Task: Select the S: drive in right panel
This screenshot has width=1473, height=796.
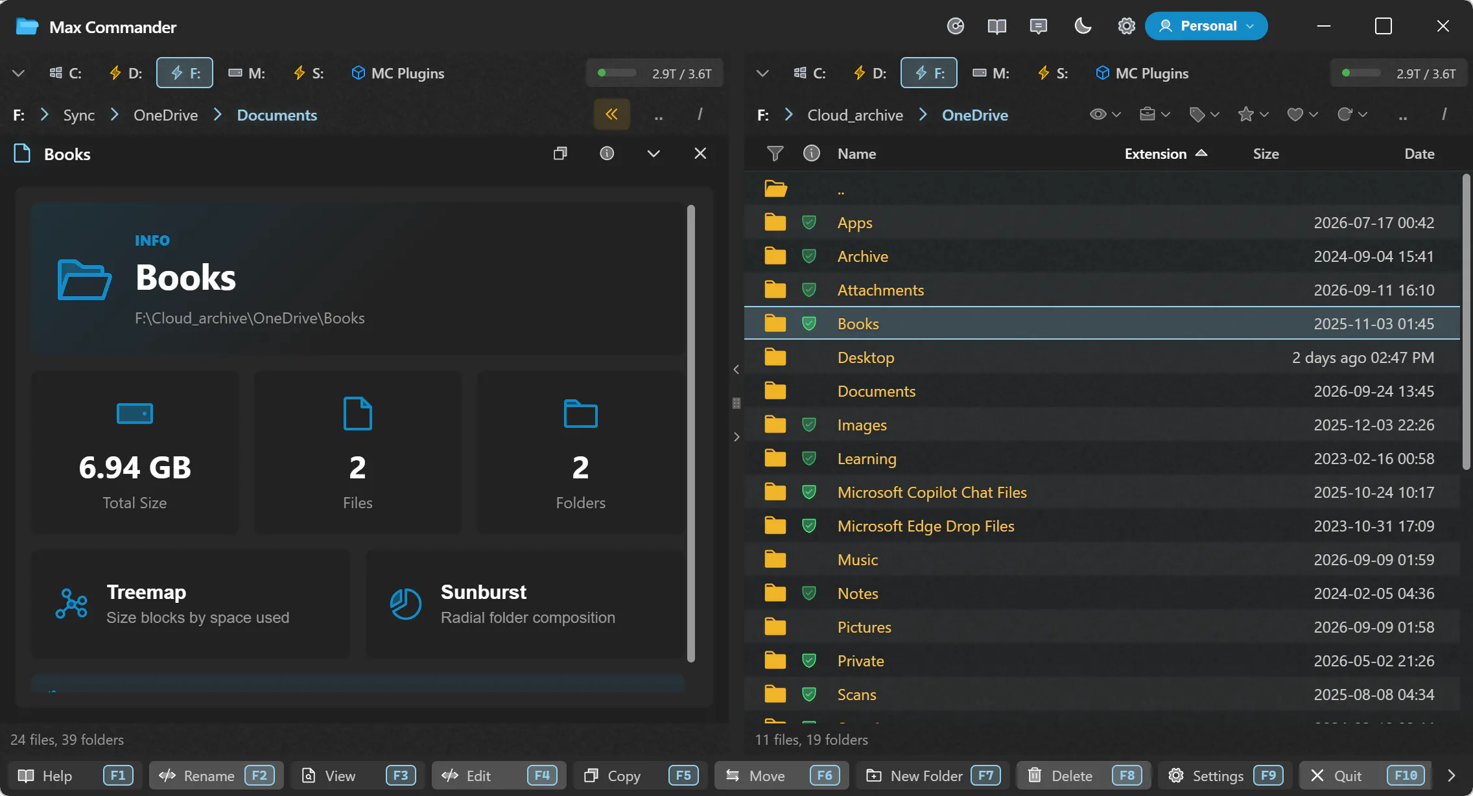Action: 1052,73
